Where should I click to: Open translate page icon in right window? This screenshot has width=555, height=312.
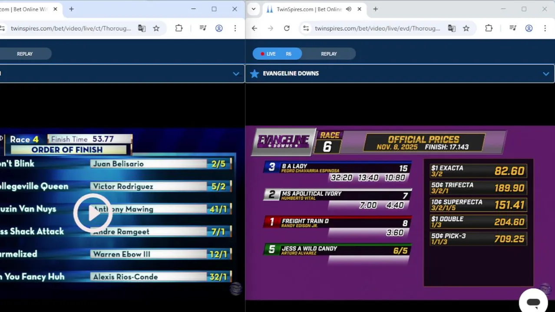tap(452, 28)
